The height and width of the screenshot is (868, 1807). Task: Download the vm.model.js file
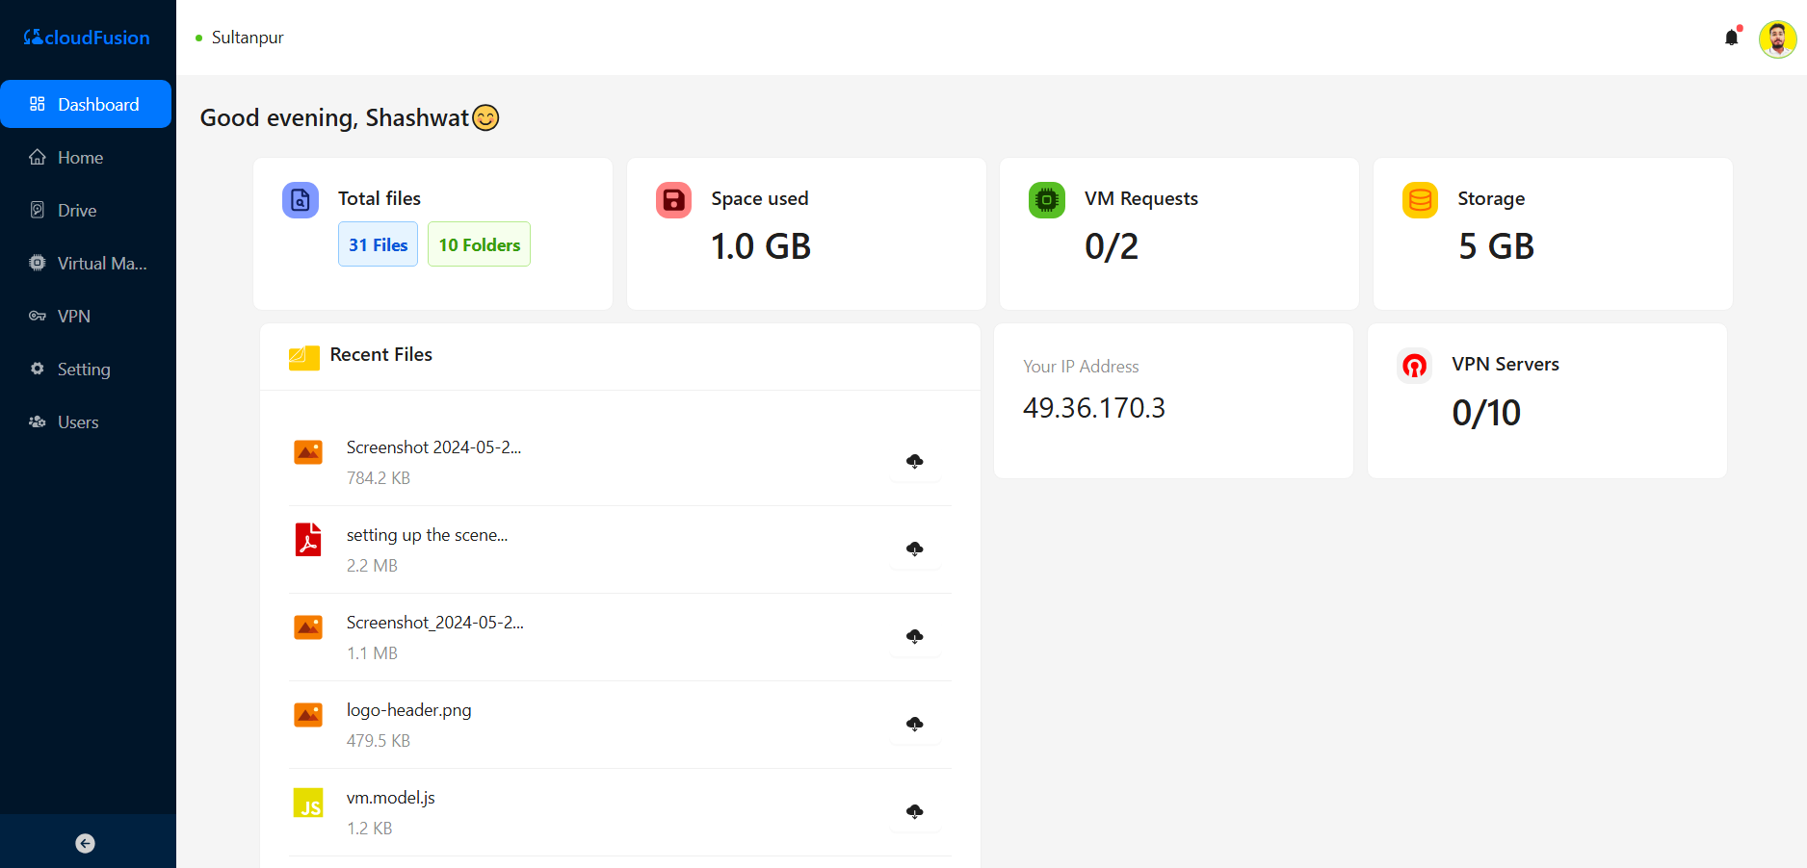click(915, 812)
